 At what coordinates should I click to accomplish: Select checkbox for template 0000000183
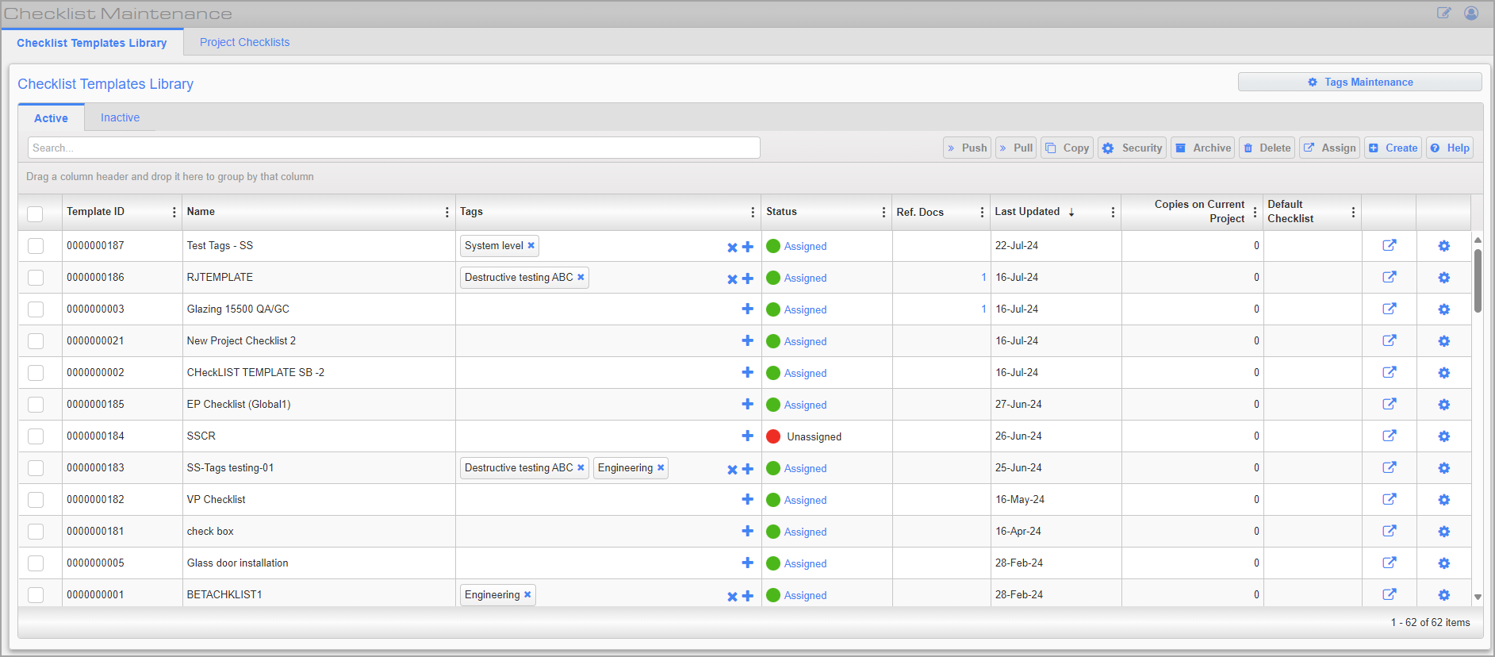point(36,468)
